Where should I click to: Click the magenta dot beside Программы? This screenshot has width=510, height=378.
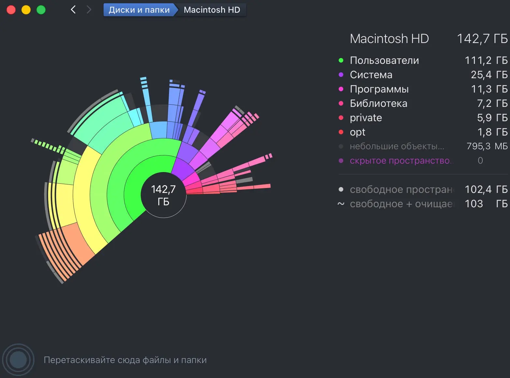pos(341,89)
